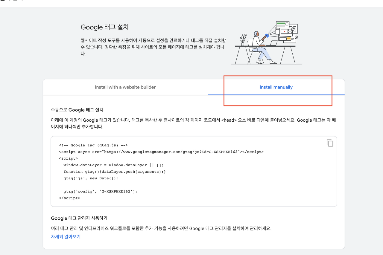The width and height of the screenshot is (383, 255).
Task: Click the intro paragraph under Google 태그 설치
Action: pyautogui.click(x=153, y=47)
